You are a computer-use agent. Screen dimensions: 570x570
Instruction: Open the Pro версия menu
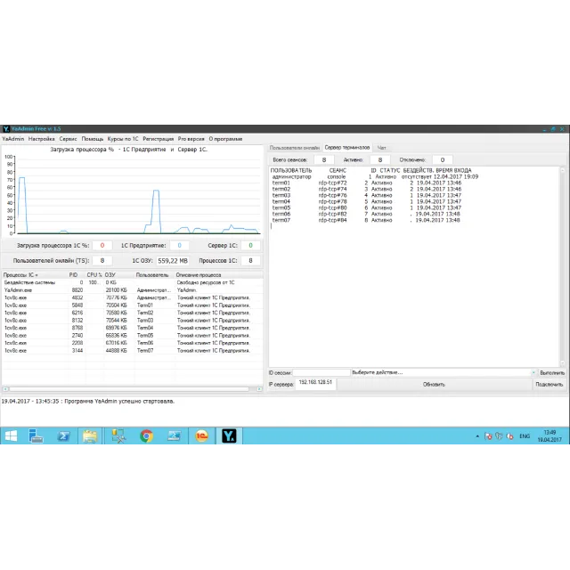[191, 139]
